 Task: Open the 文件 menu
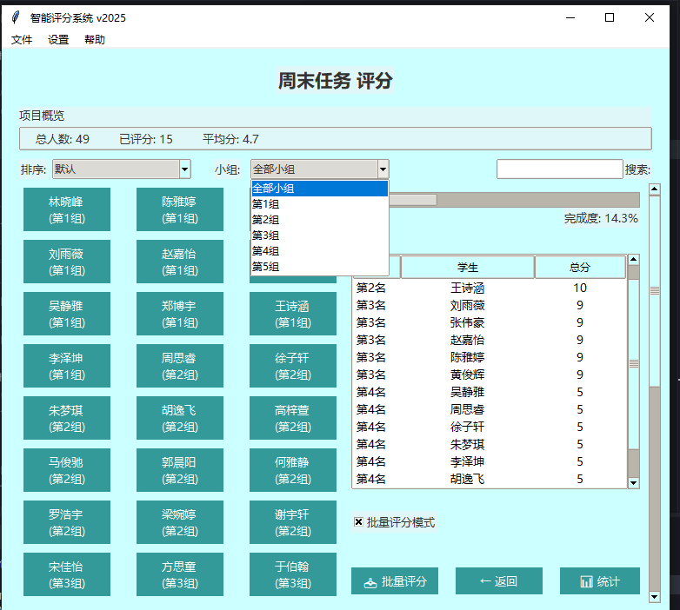[22, 40]
